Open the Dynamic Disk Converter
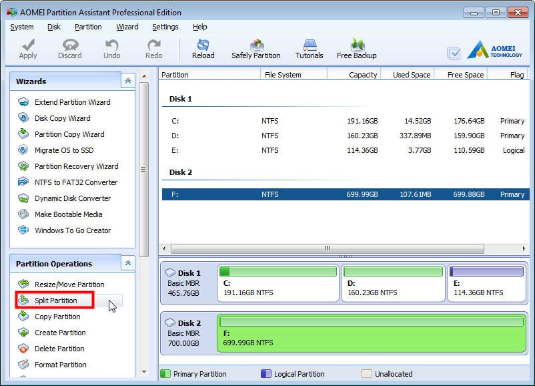The image size is (535, 386). coord(73,198)
